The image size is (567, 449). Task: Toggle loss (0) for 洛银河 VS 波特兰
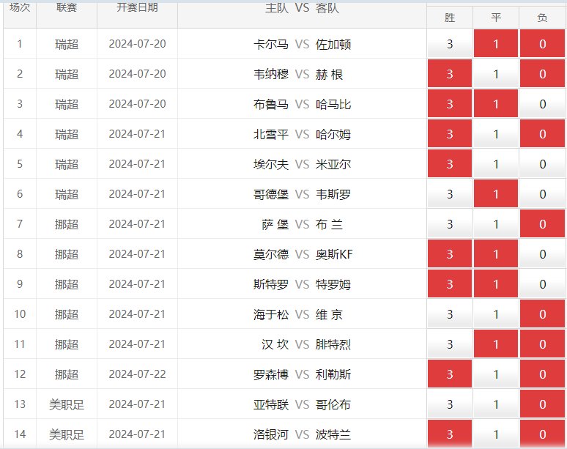(542, 434)
